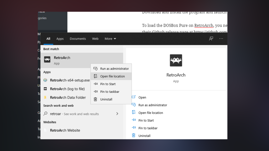Switch to the Web search tab
269x151 pixels.
click(x=95, y=39)
